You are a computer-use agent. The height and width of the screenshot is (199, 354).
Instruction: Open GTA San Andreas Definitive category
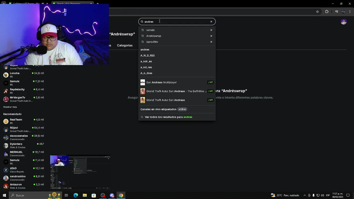pyautogui.click(x=177, y=91)
